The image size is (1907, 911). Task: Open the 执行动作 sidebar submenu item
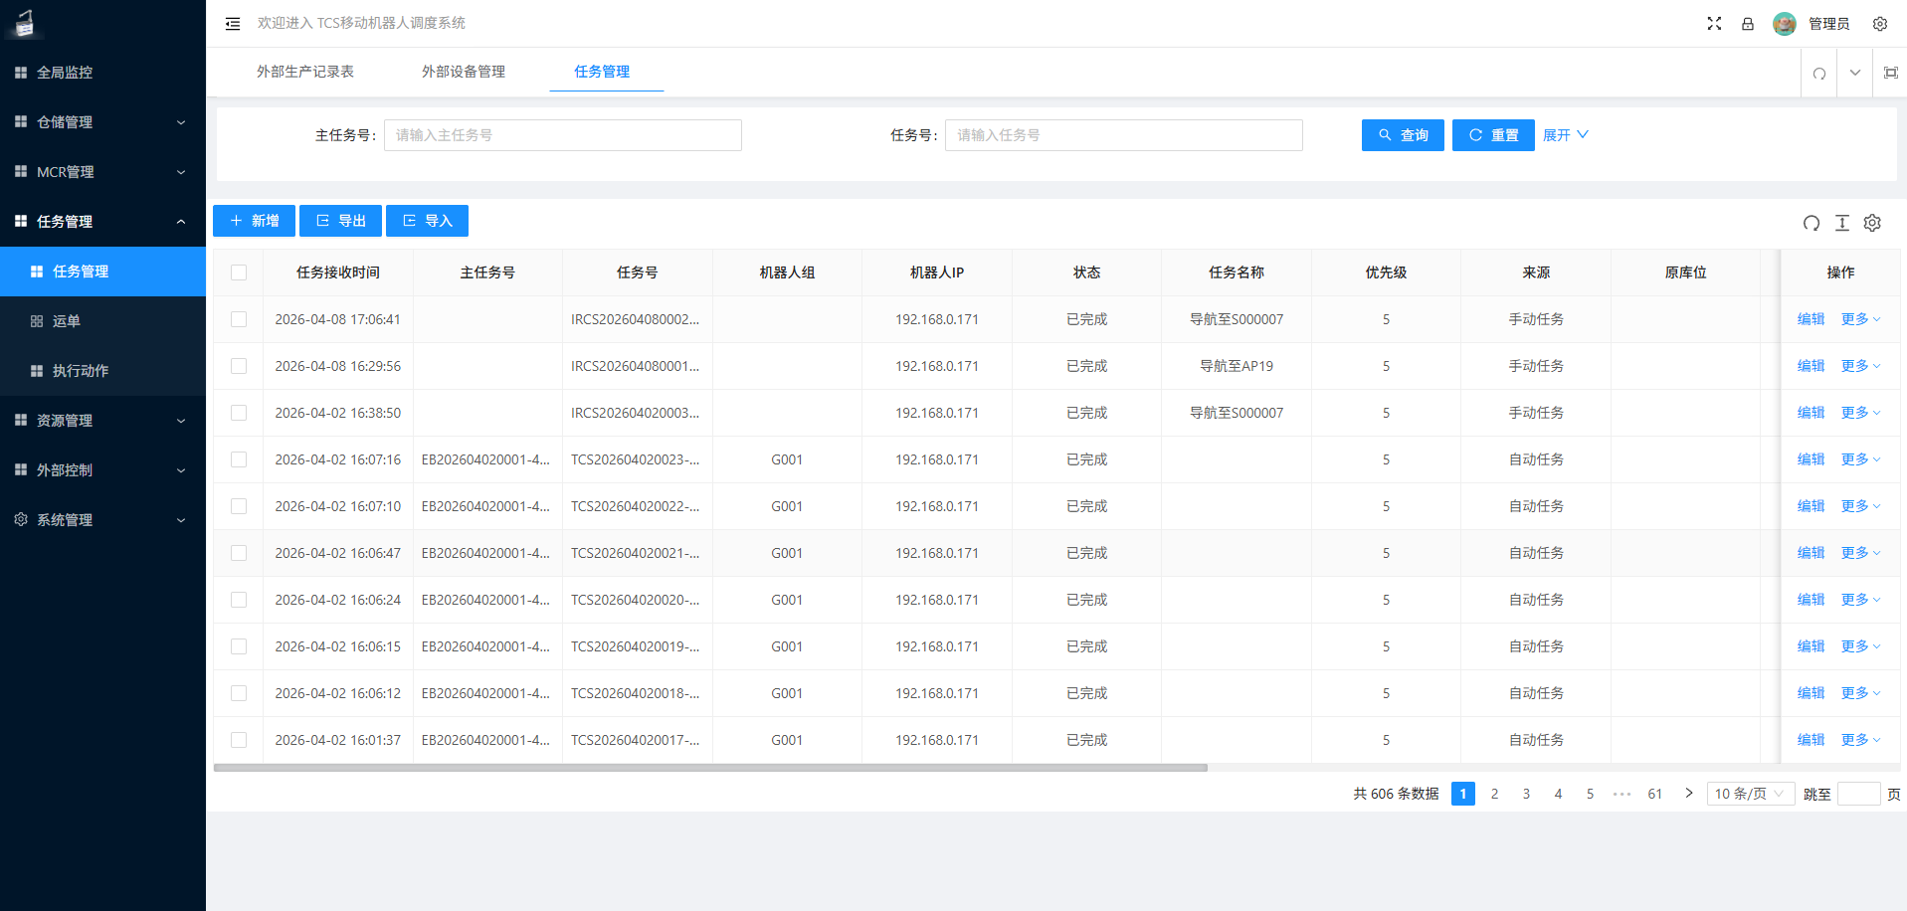(102, 371)
